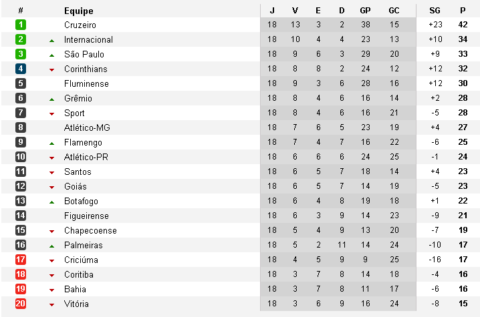Sort by the Equipe column header
This screenshot has height=317, width=480.
tap(79, 11)
